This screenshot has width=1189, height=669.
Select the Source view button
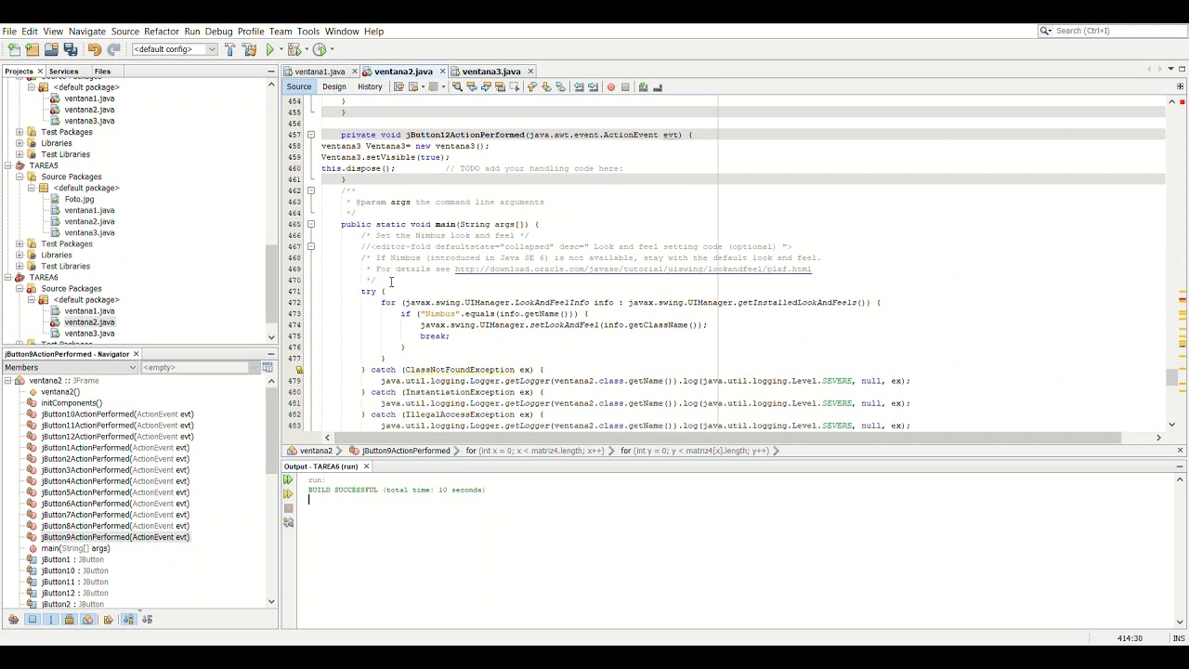(299, 87)
